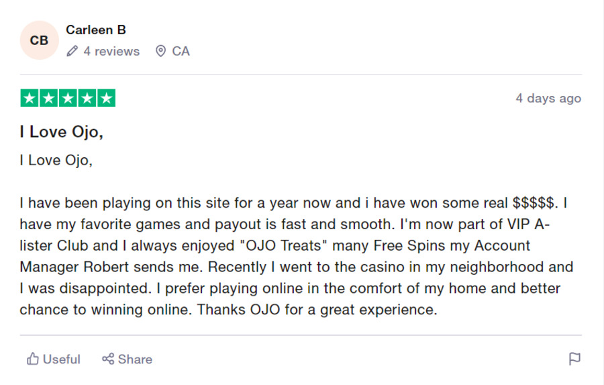
Task: Click the 4 days ago timestamp
Action: (548, 98)
